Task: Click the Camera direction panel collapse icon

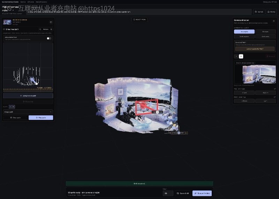Action: (x=274, y=21)
